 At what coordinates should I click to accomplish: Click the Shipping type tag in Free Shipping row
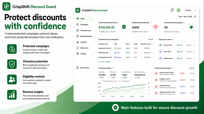click(x=118, y=58)
